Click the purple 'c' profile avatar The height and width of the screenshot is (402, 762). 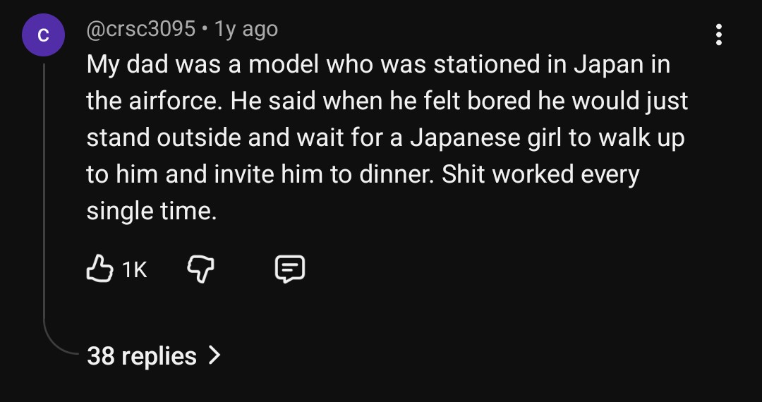click(43, 35)
